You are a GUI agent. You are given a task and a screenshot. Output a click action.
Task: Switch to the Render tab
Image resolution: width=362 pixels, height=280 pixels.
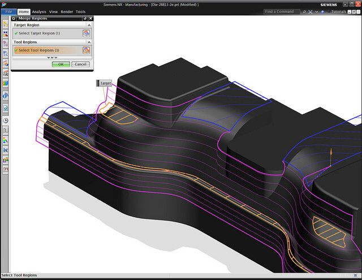[x=67, y=11]
